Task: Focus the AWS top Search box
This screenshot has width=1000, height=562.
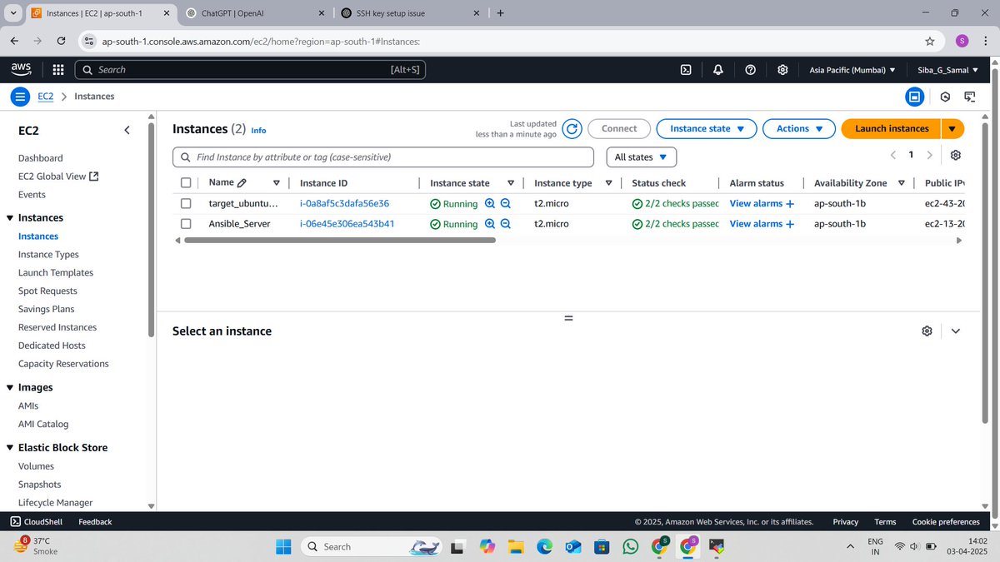Action: (250, 70)
